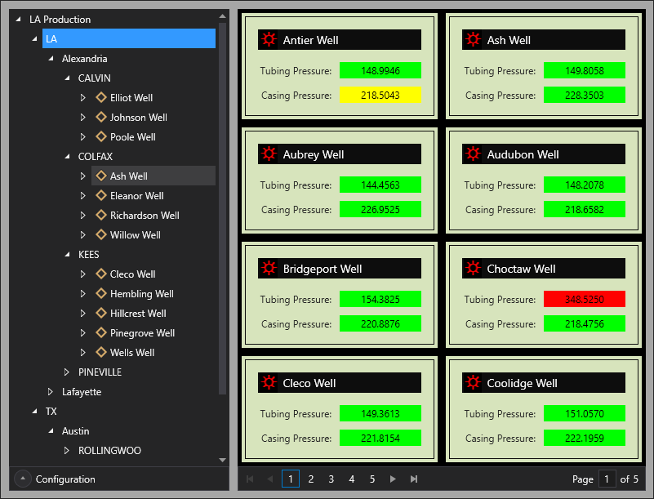The image size is (654, 499).
Task: Collapse the CALVIN group
Action: (x=67, y=78)
